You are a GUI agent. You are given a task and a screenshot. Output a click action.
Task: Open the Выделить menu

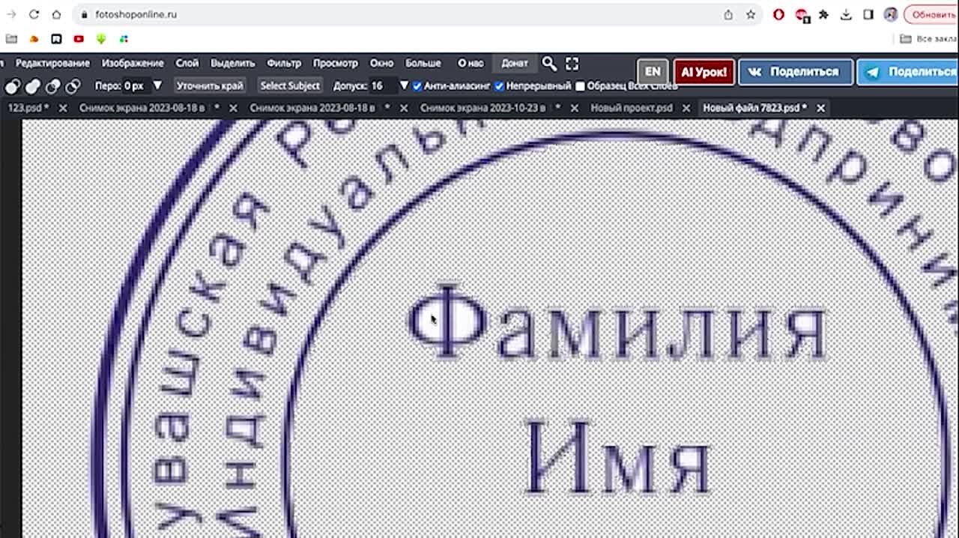point(233,64)
